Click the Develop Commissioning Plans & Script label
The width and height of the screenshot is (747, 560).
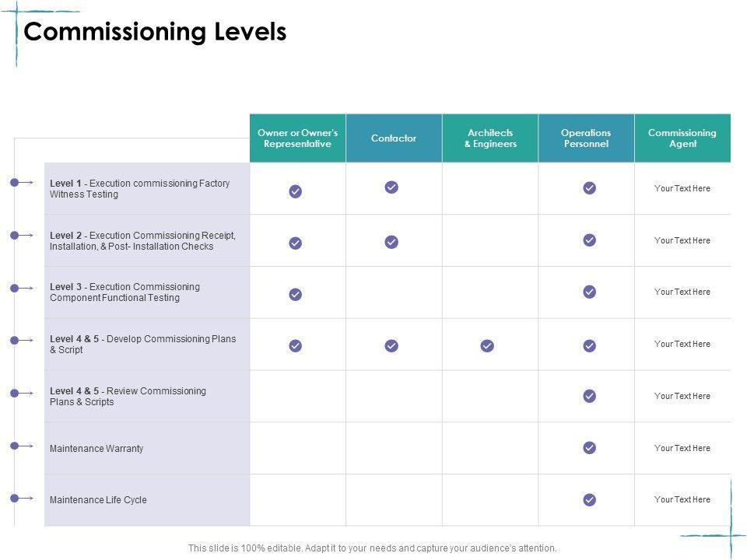pos(142,345)
